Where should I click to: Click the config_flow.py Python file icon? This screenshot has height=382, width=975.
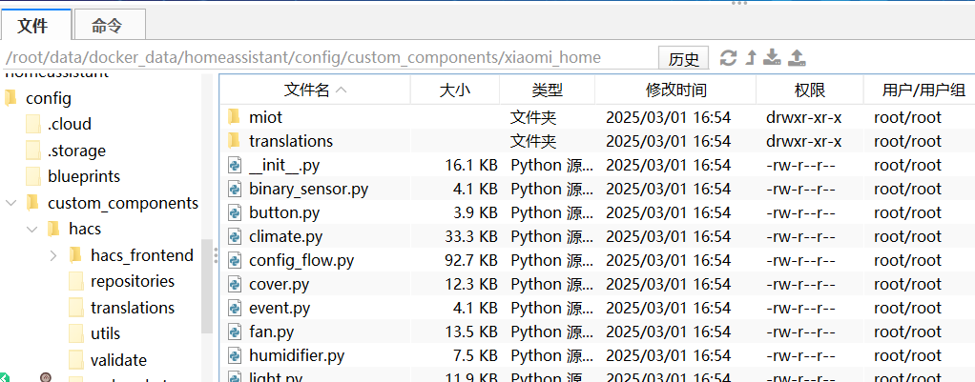234,260
